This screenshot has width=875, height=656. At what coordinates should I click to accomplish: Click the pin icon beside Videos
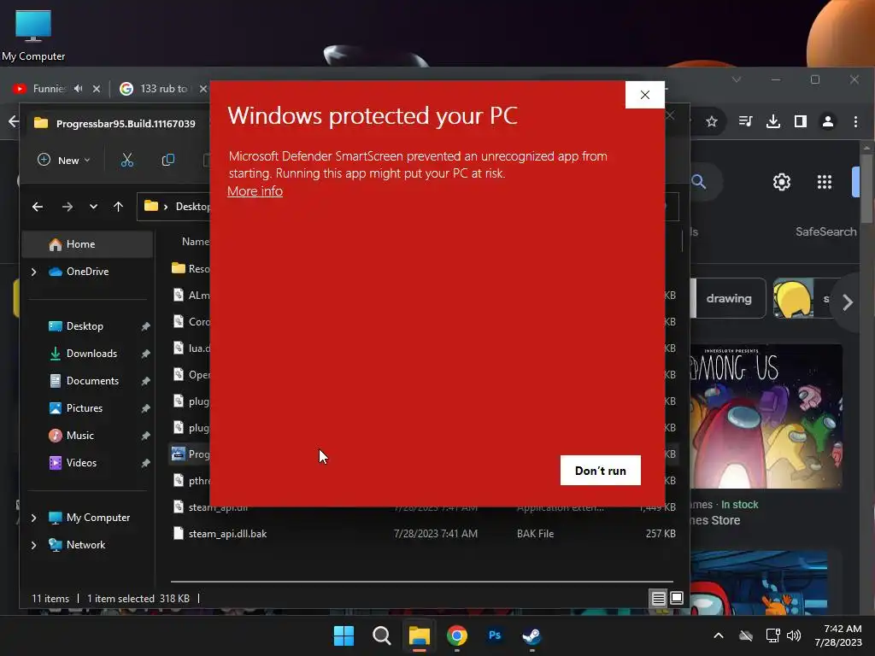click(145, 463)
